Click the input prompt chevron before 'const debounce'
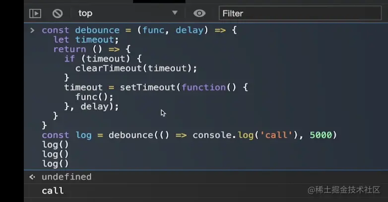 click(x=32, y=30)
